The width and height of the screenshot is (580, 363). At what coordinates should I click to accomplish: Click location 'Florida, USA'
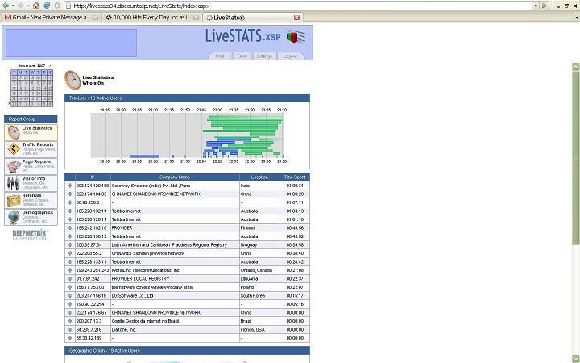[253, 330]
